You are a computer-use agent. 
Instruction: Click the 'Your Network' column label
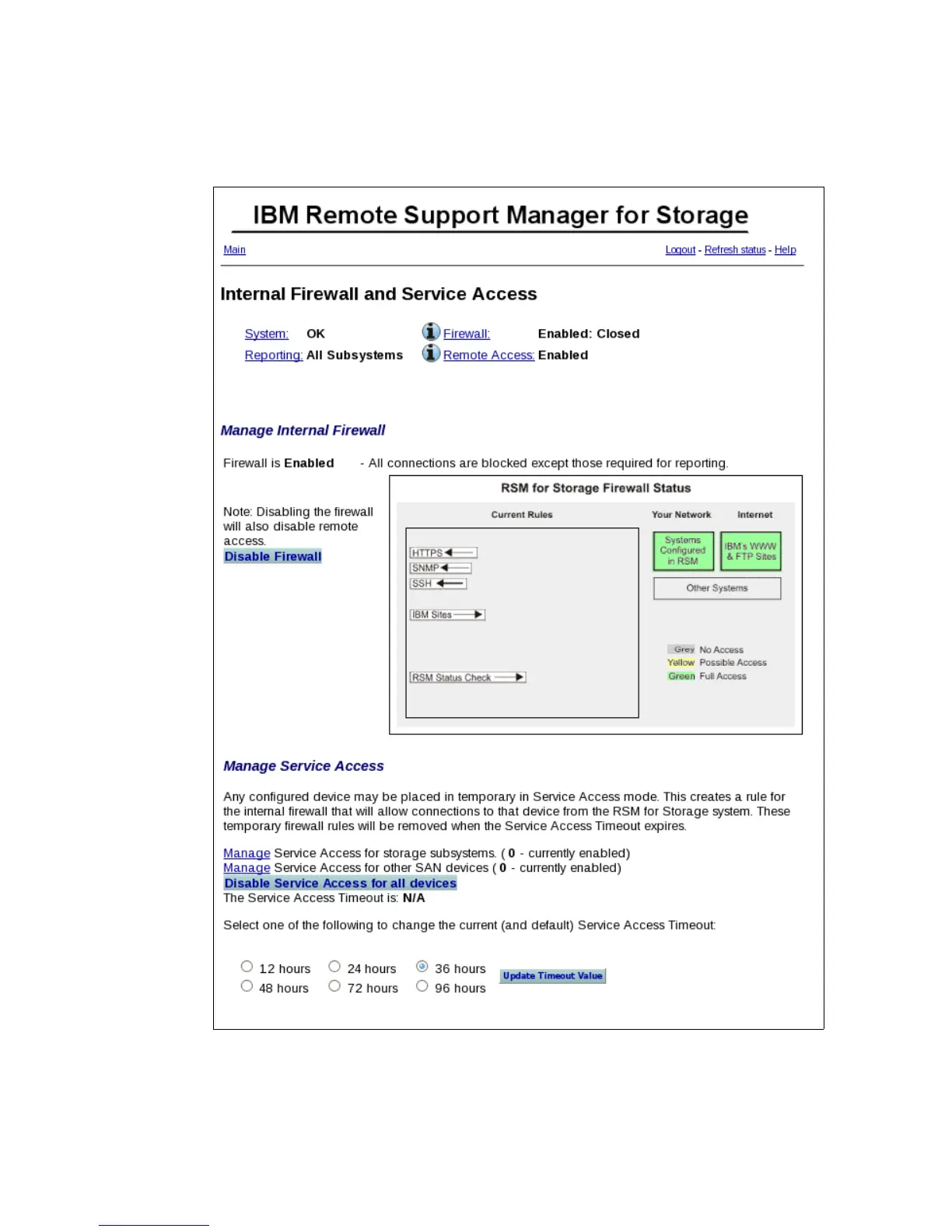point(681,515)
